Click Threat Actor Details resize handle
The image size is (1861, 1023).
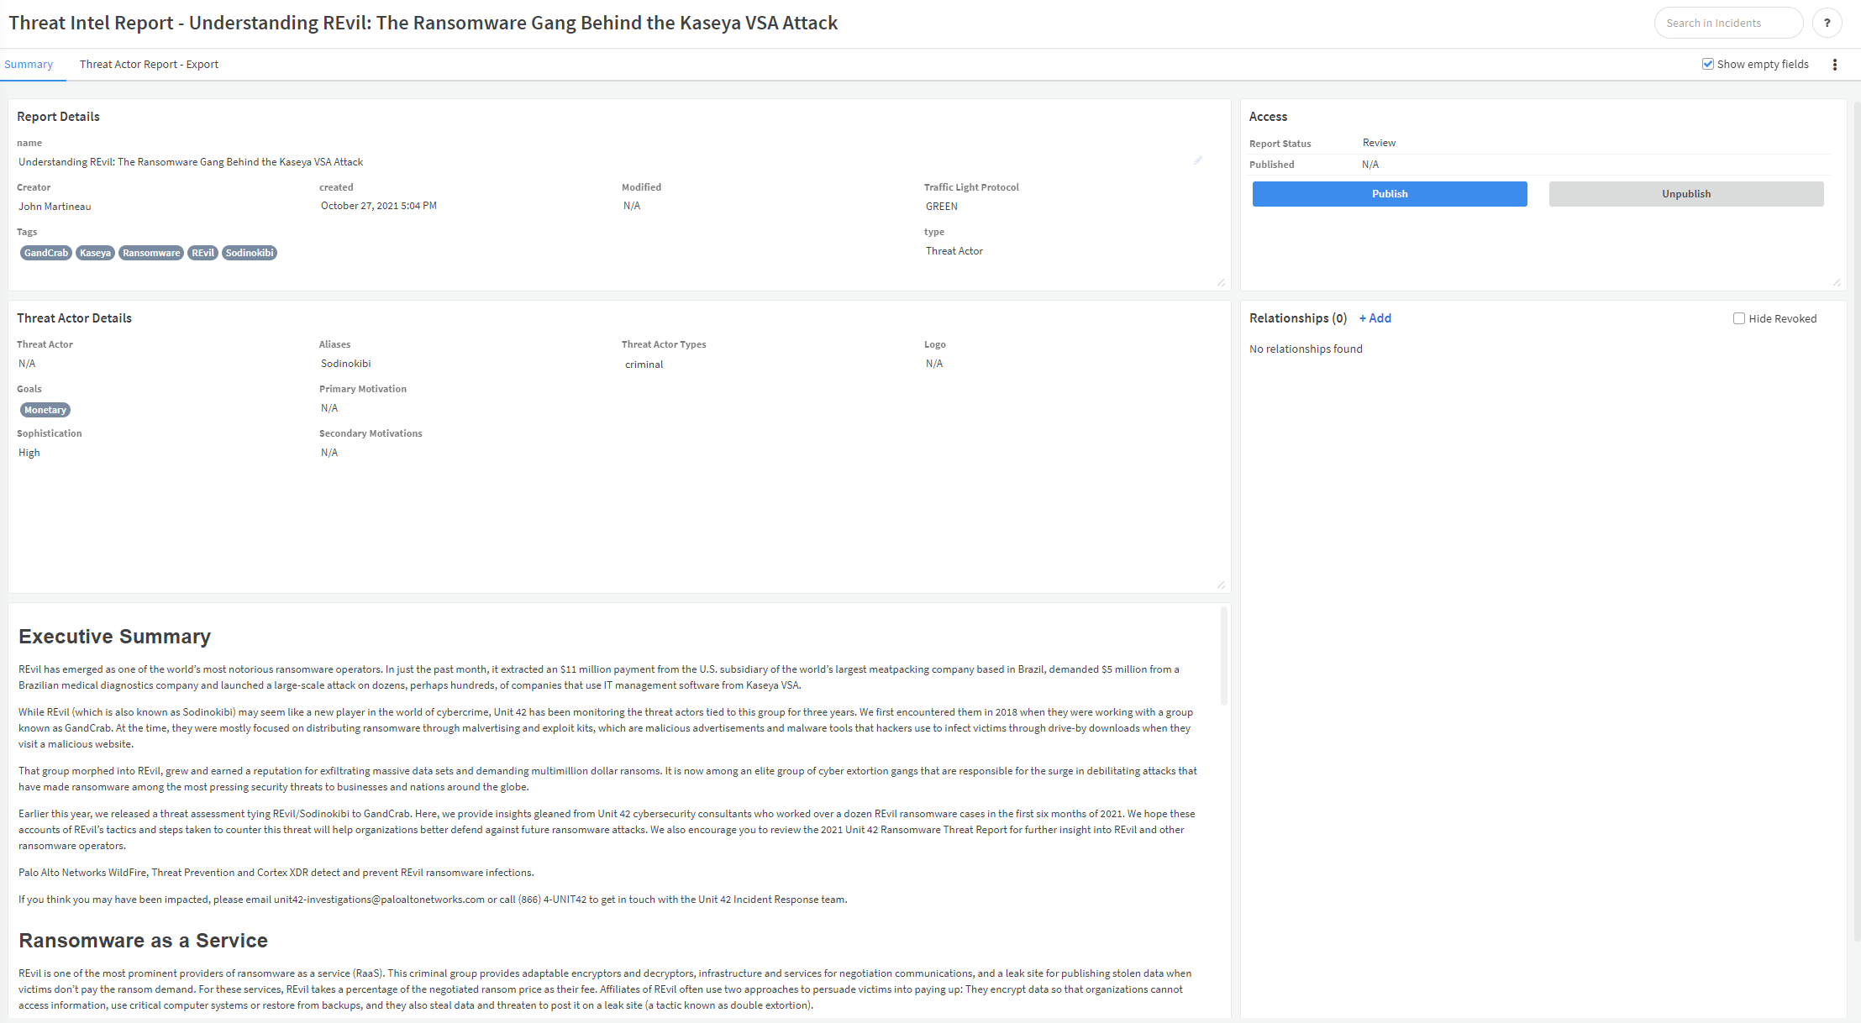click(1221, 585)
